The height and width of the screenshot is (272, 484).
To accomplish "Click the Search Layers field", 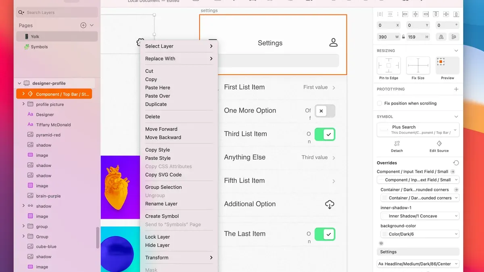I will coord(57,12).
